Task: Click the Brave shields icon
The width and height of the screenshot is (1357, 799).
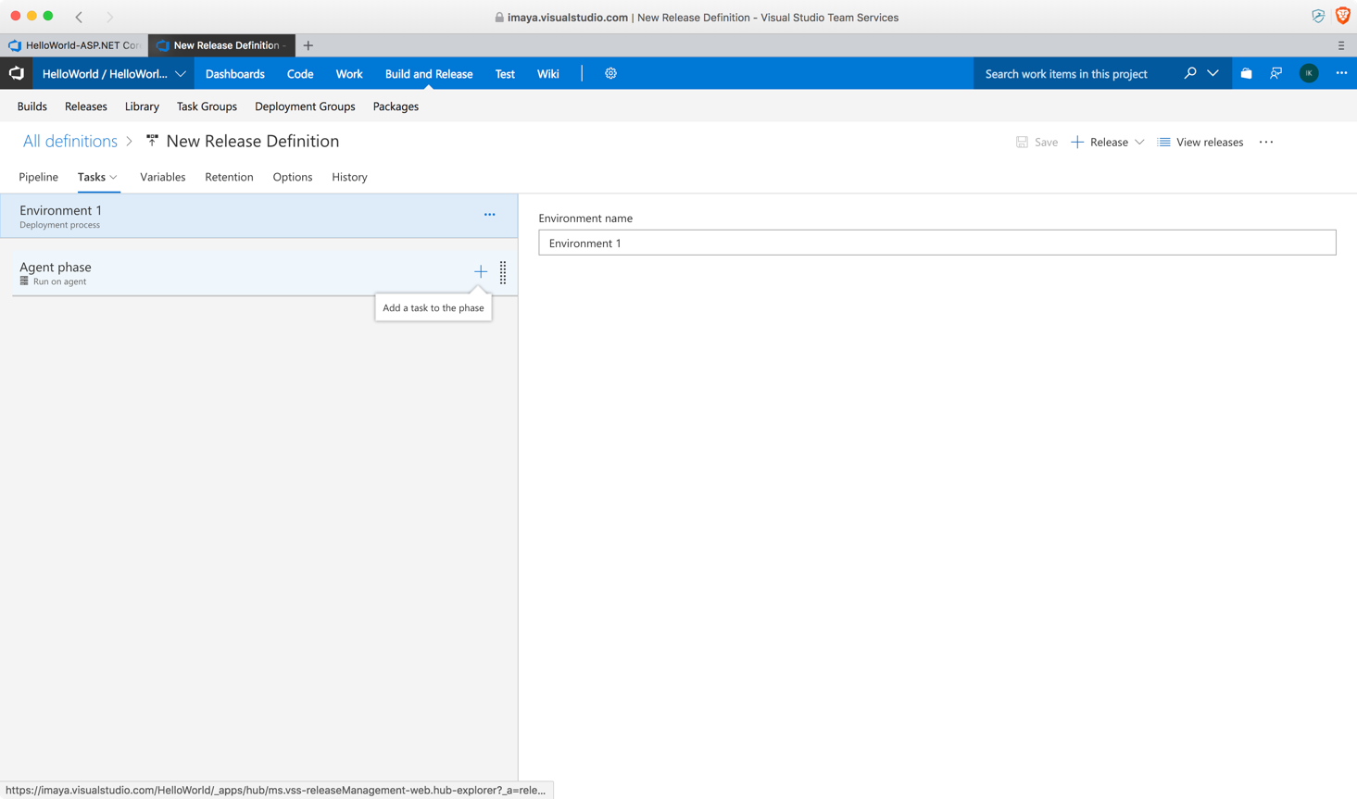Action: (1342, 16)
